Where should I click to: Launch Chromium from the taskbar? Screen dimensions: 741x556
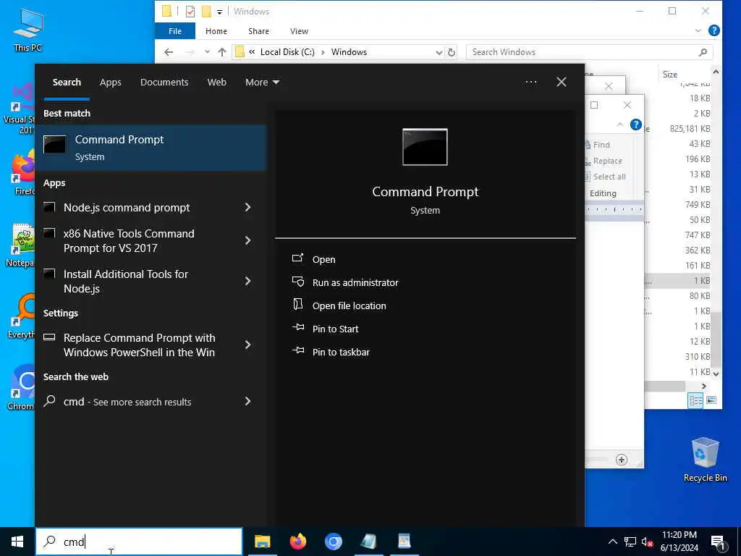[333, 542]
